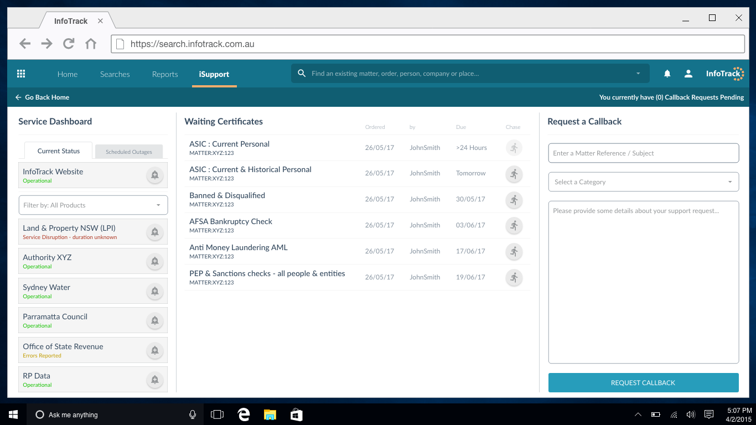This screenshot has width=756, height=425.
Task: Open Task View on the taskbar
Action: click(218, 414)
